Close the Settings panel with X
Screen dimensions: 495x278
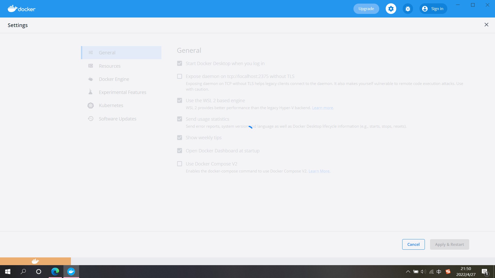tap(486, 25)
